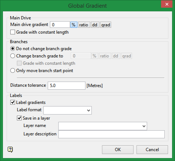The width and height of the screenshot is (175, 161).
Task: Select the % unit for main drive gradient
Action: (x=74, y=25)
